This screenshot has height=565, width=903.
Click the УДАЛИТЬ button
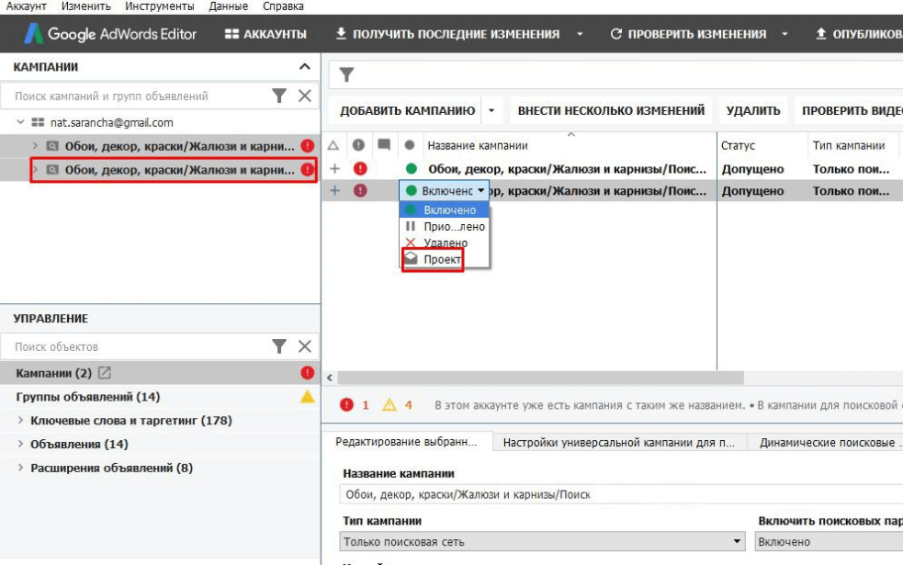coord(753,110)
